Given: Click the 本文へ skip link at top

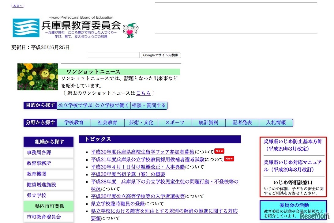Looking at the screenshot, I should point(17,6).
